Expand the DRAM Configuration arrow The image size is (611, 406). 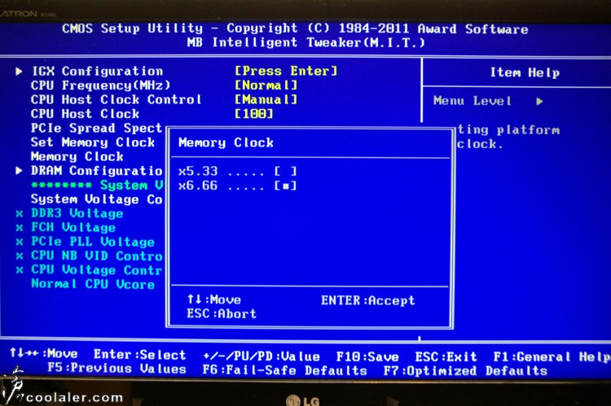point(19,171)
